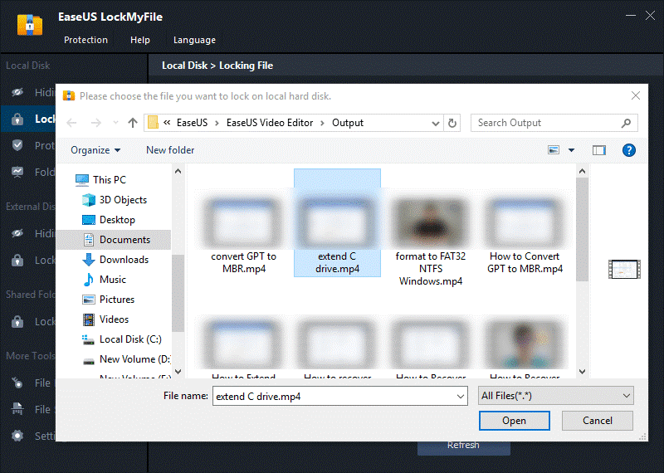Click the search magnifier icon
Image resolution: width=664 pixels, height=473 pixels.
click(x=626, y=123)
